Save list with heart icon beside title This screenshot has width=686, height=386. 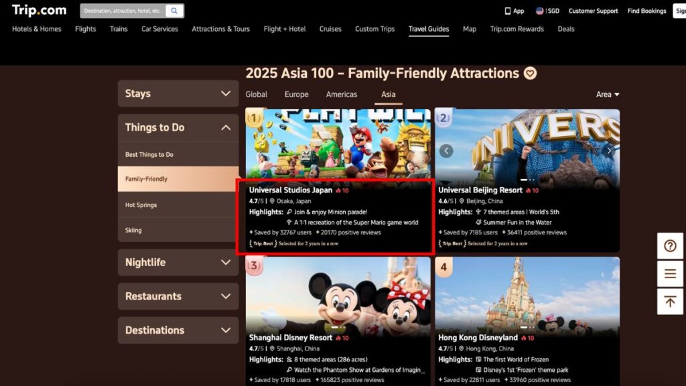531,73
